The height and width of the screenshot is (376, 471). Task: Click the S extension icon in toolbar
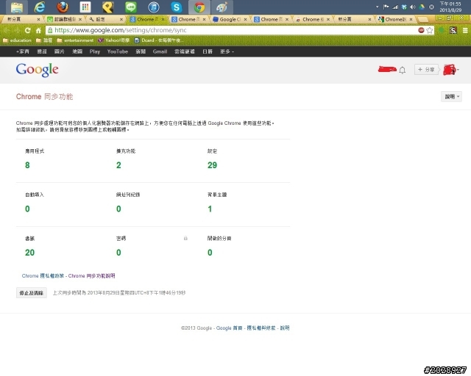tap(453, 30)
